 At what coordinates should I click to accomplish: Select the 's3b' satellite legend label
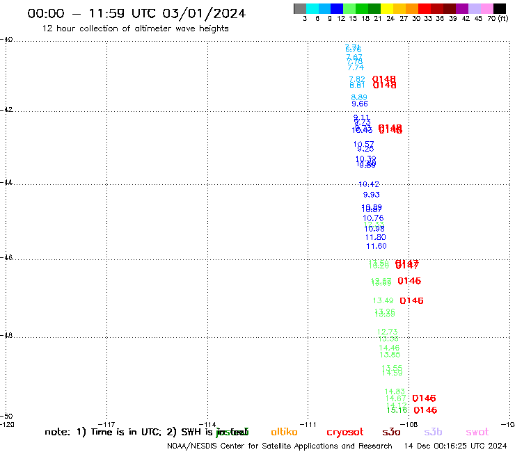coord(433,432)
